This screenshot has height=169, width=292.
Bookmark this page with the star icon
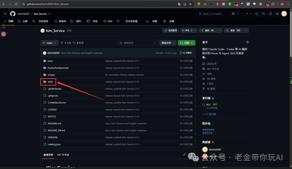point(190,4)
